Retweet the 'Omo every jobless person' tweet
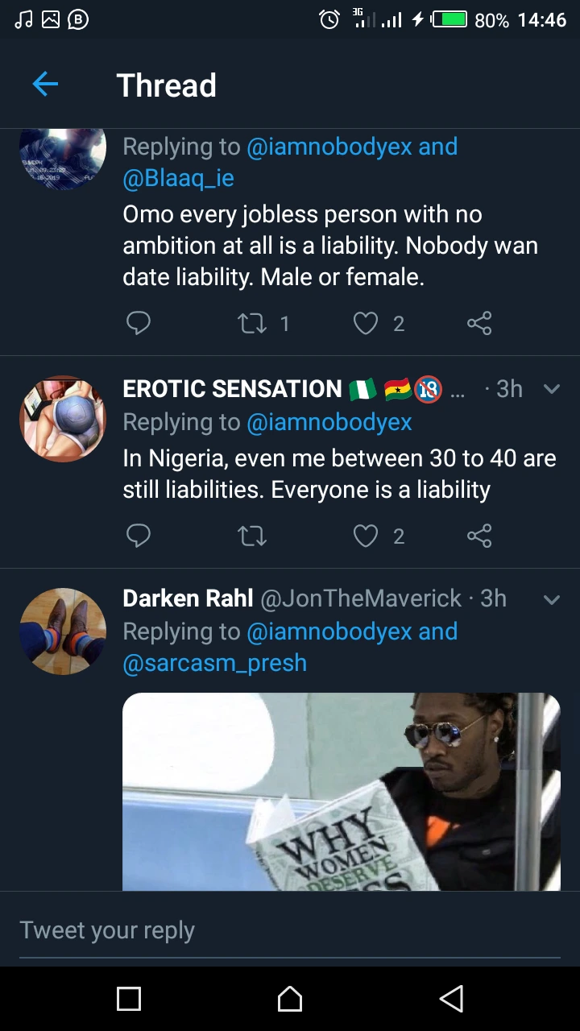580x1031 pixels. [252, 324]
